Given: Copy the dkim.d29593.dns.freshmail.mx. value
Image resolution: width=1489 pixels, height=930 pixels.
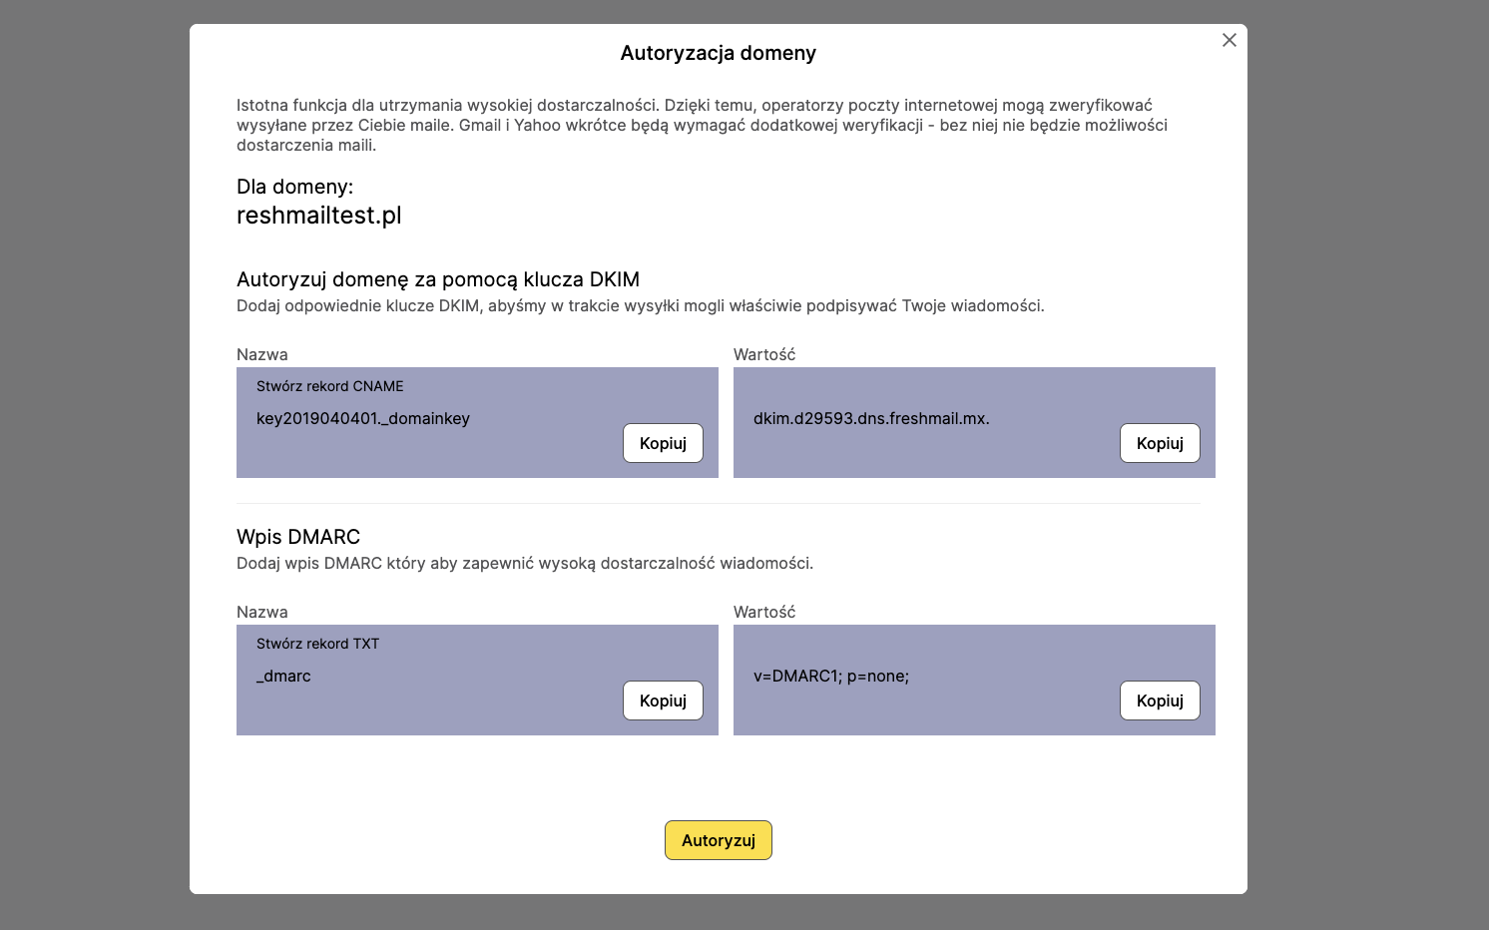Looking at the screenshot, I should point(1160,443).
